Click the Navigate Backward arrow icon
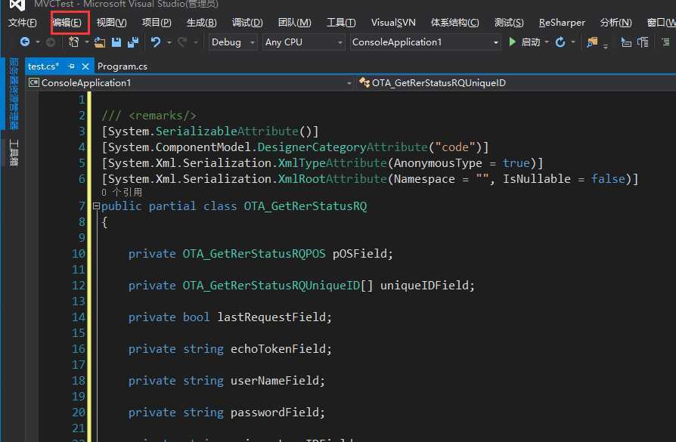This screenshot has height=442, width=676. [x=25, y=42]
